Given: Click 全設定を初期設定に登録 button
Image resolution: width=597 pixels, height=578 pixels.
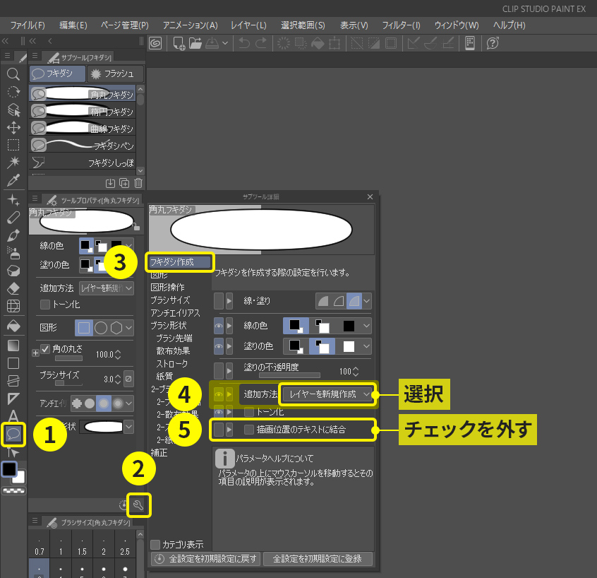Looking at the screenshot, I should tap(318, 559).
